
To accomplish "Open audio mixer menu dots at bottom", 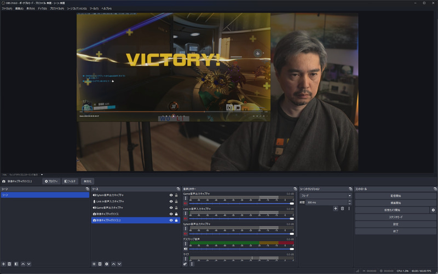I will click(x=192, y=264).
